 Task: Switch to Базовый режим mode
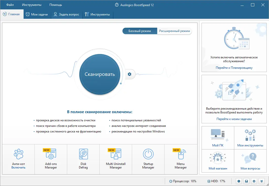140,31
